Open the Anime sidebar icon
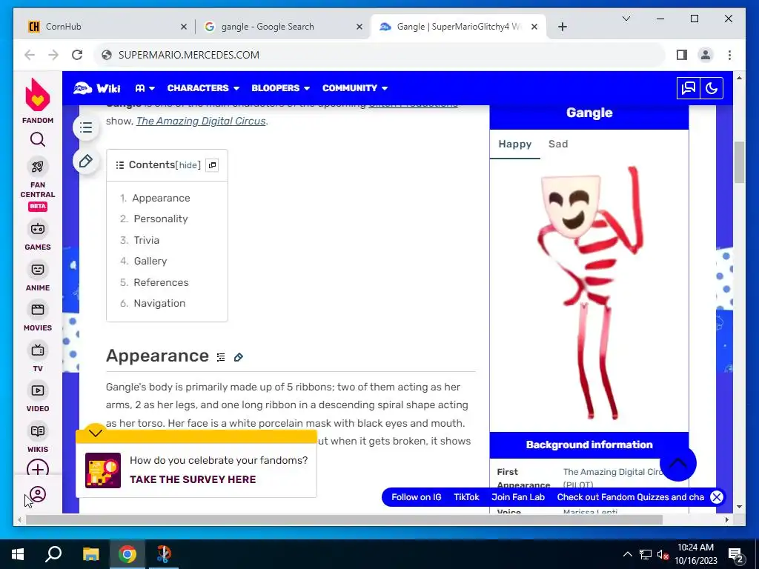Image resolution: width=759 pixels, height=569 pixels. [38, 270]
